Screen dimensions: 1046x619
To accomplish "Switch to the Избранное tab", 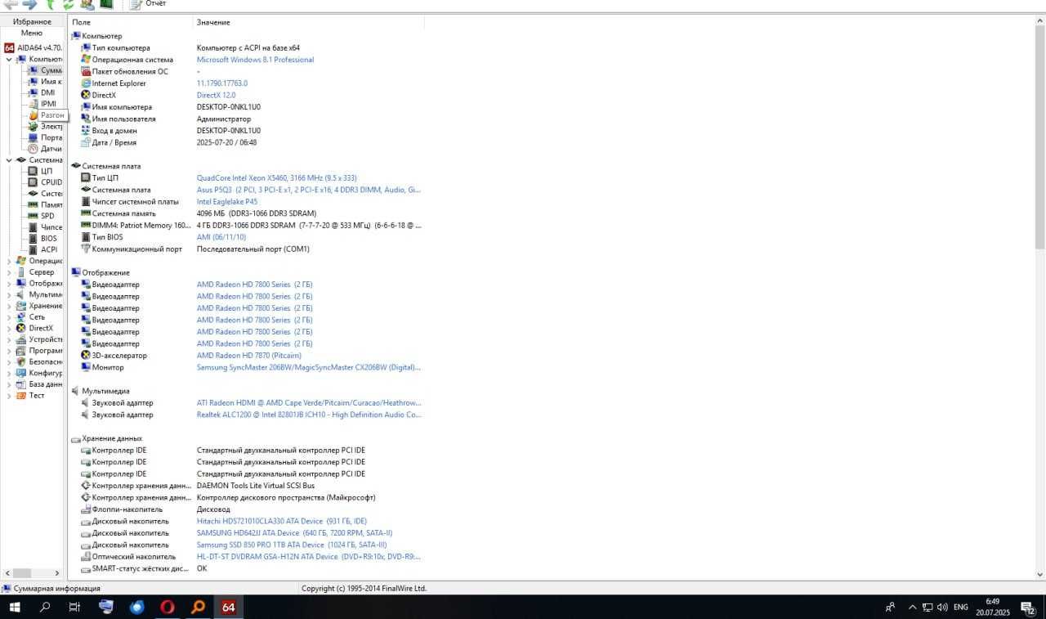I will click(x=32, y=21).
